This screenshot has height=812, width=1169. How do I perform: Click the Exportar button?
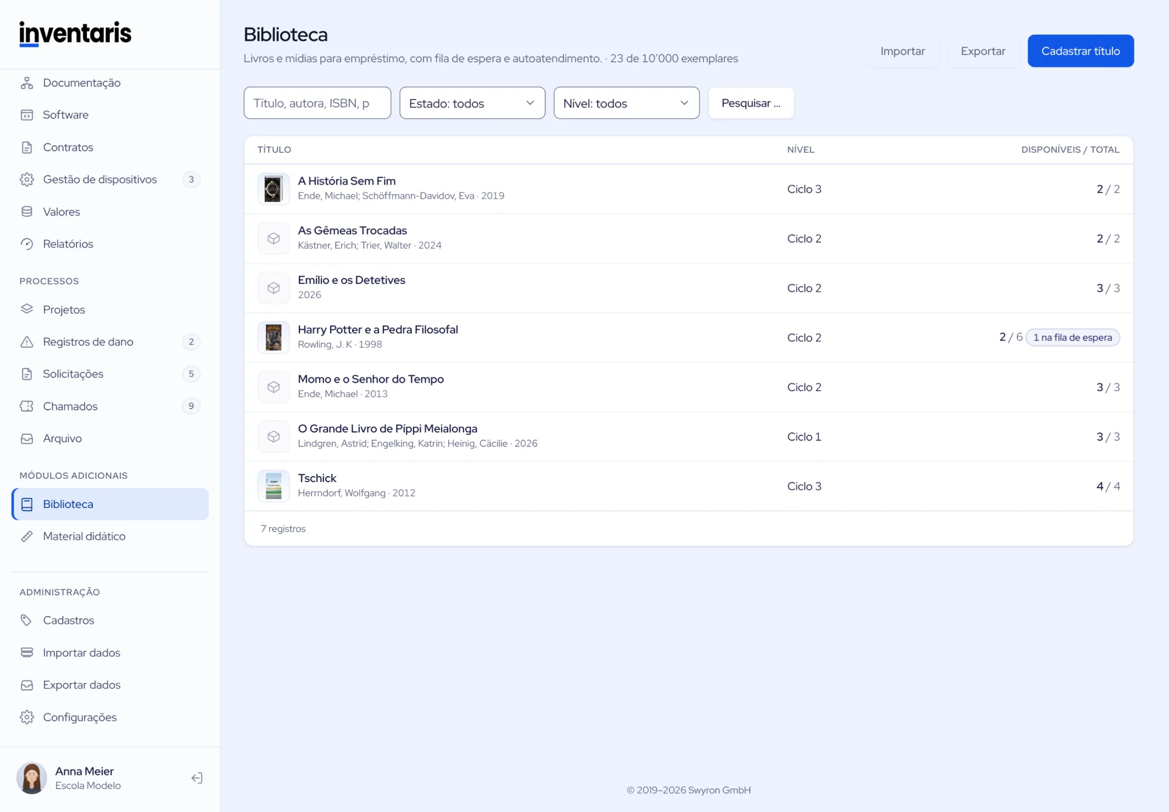[983, 51]
